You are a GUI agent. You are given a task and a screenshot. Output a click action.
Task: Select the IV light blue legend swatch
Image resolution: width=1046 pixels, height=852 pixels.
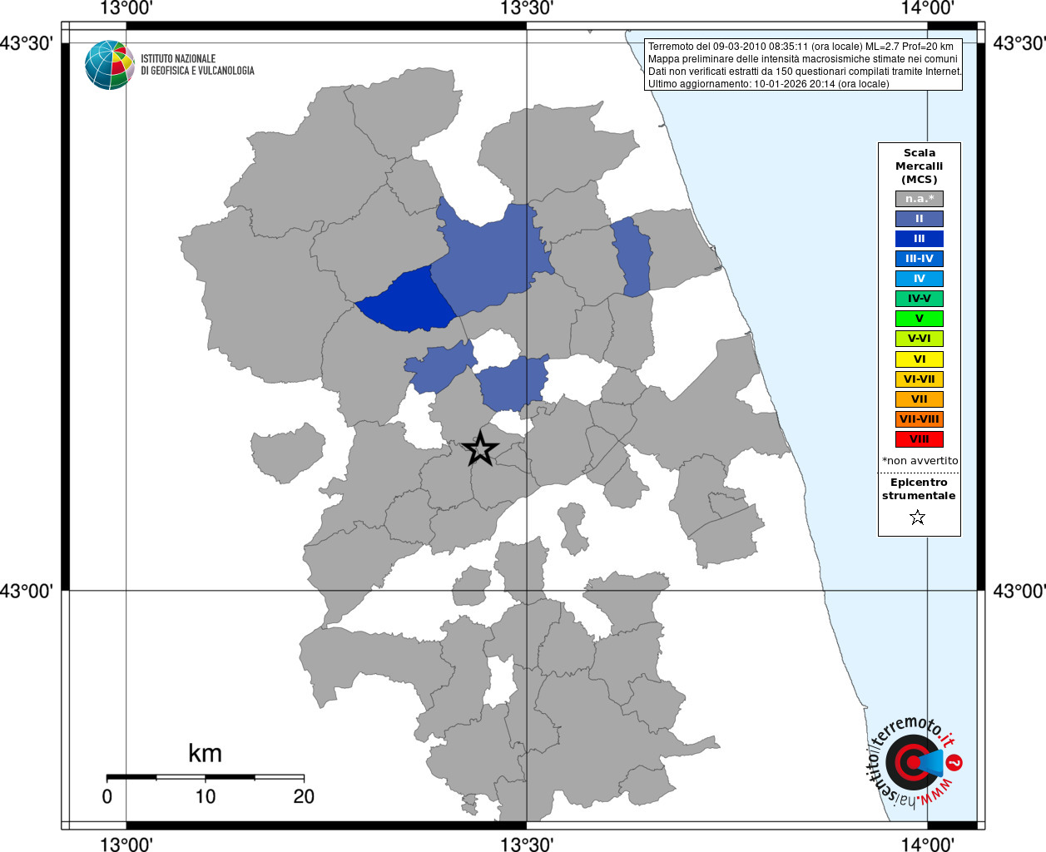(920, 279)
